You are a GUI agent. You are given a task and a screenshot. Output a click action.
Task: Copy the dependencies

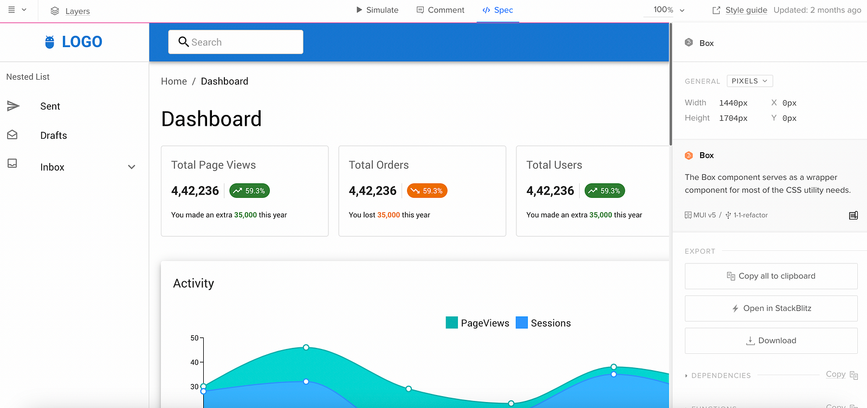[x=842, y=374]
